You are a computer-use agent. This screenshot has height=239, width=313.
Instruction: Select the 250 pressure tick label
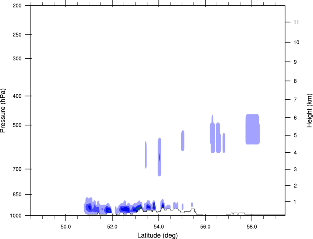pyautogui.click(x=17, y=35)
